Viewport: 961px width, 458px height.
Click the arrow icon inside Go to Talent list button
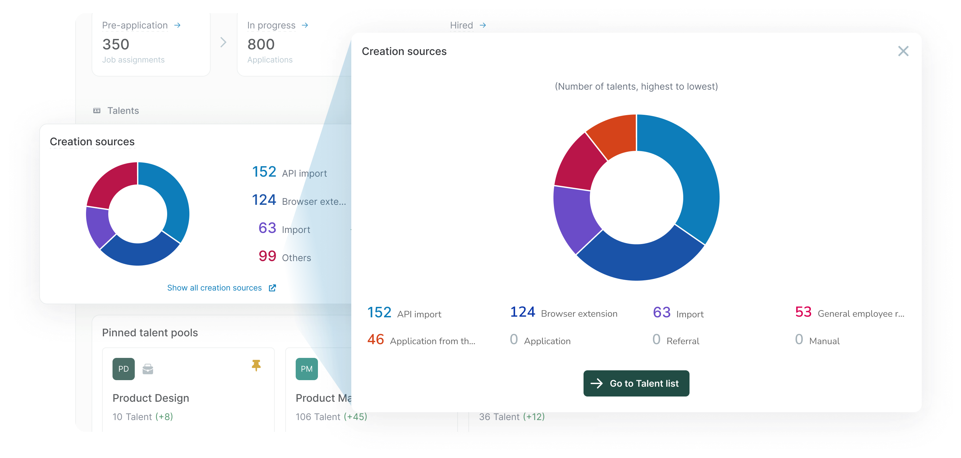pyautogui.click(x=598, y=383)
